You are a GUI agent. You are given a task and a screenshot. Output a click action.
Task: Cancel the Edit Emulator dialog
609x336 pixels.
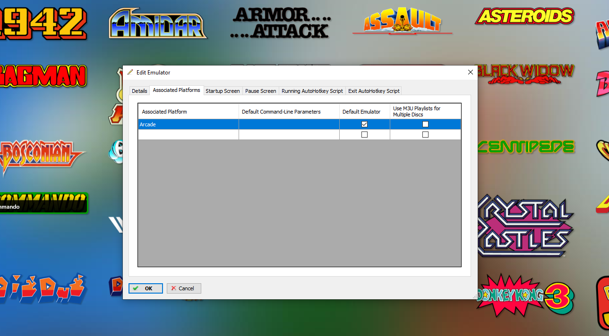coord(184,288)
